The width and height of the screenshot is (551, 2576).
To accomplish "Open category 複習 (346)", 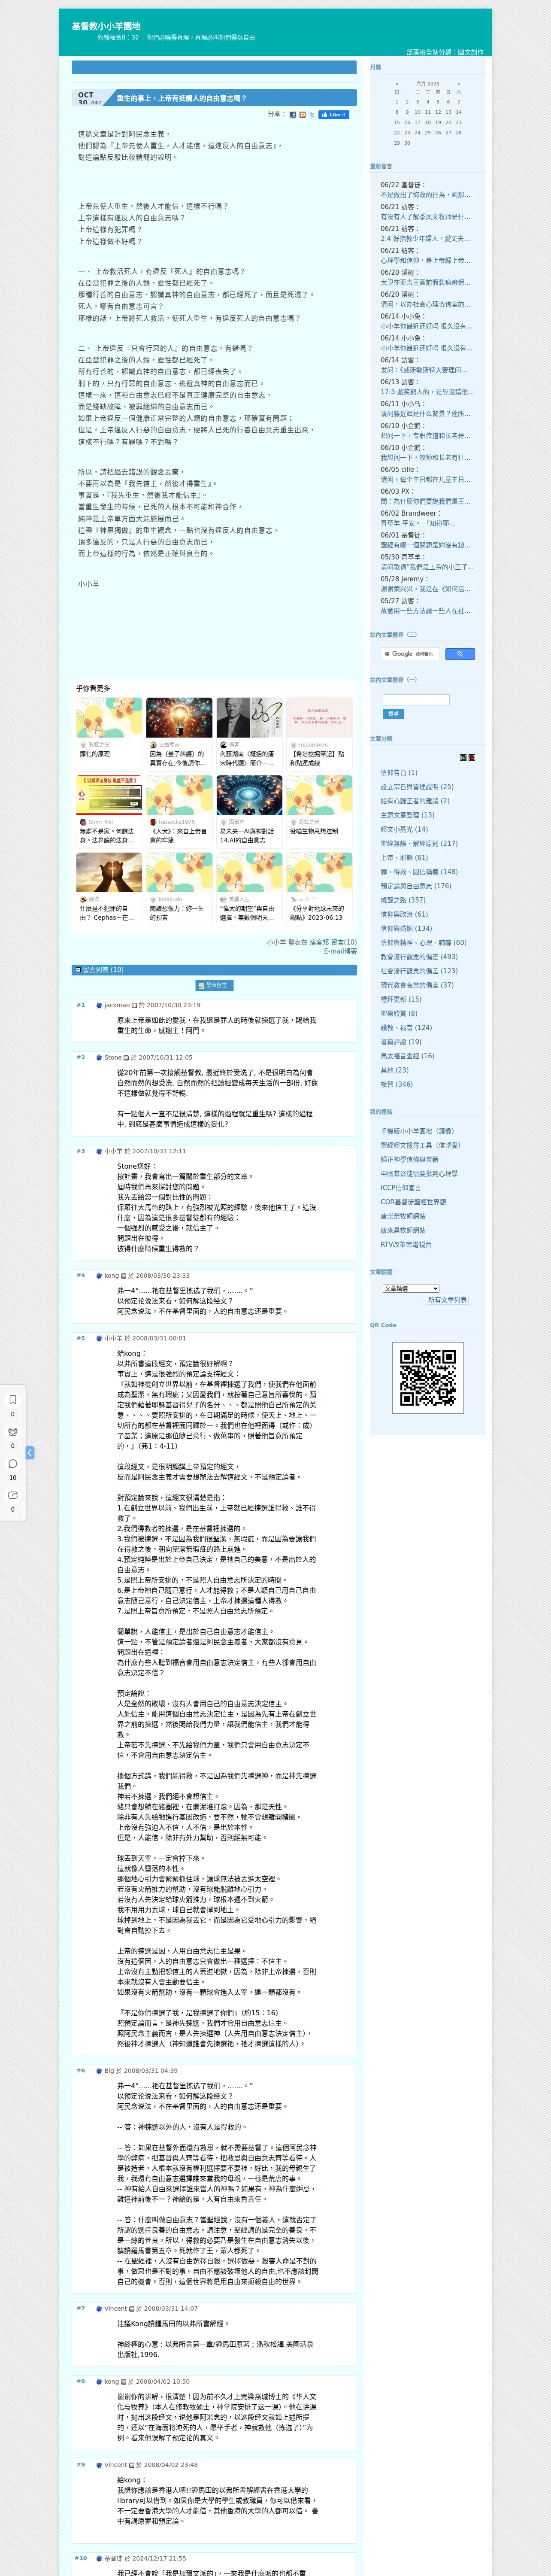I will click(x=396, y=1084).
